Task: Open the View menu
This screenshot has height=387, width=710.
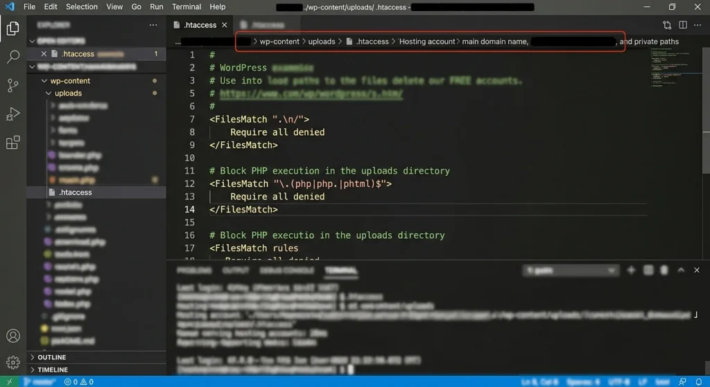Action: [114, 7]
